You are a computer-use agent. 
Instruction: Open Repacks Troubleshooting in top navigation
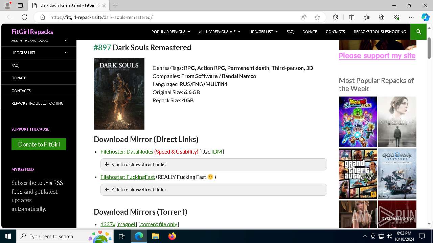(380, 32)
